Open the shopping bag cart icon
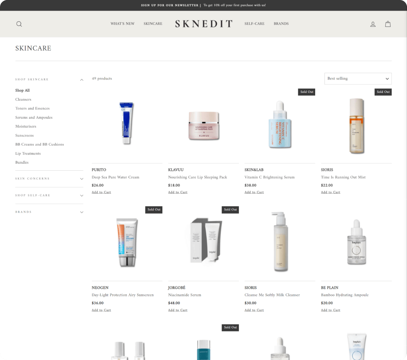 point(388,24)
